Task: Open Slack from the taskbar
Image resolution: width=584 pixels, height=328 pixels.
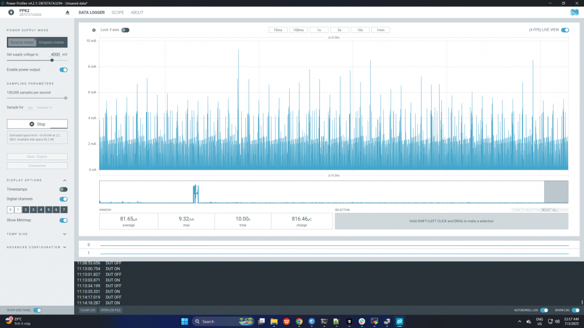Action: [362, 321]
